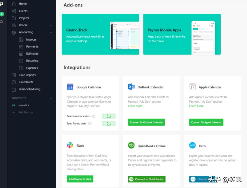Image resolution: width=247 pixels, height=188 pixels.
Task: Open the search magnifier icon
Action: click(2, 22)
